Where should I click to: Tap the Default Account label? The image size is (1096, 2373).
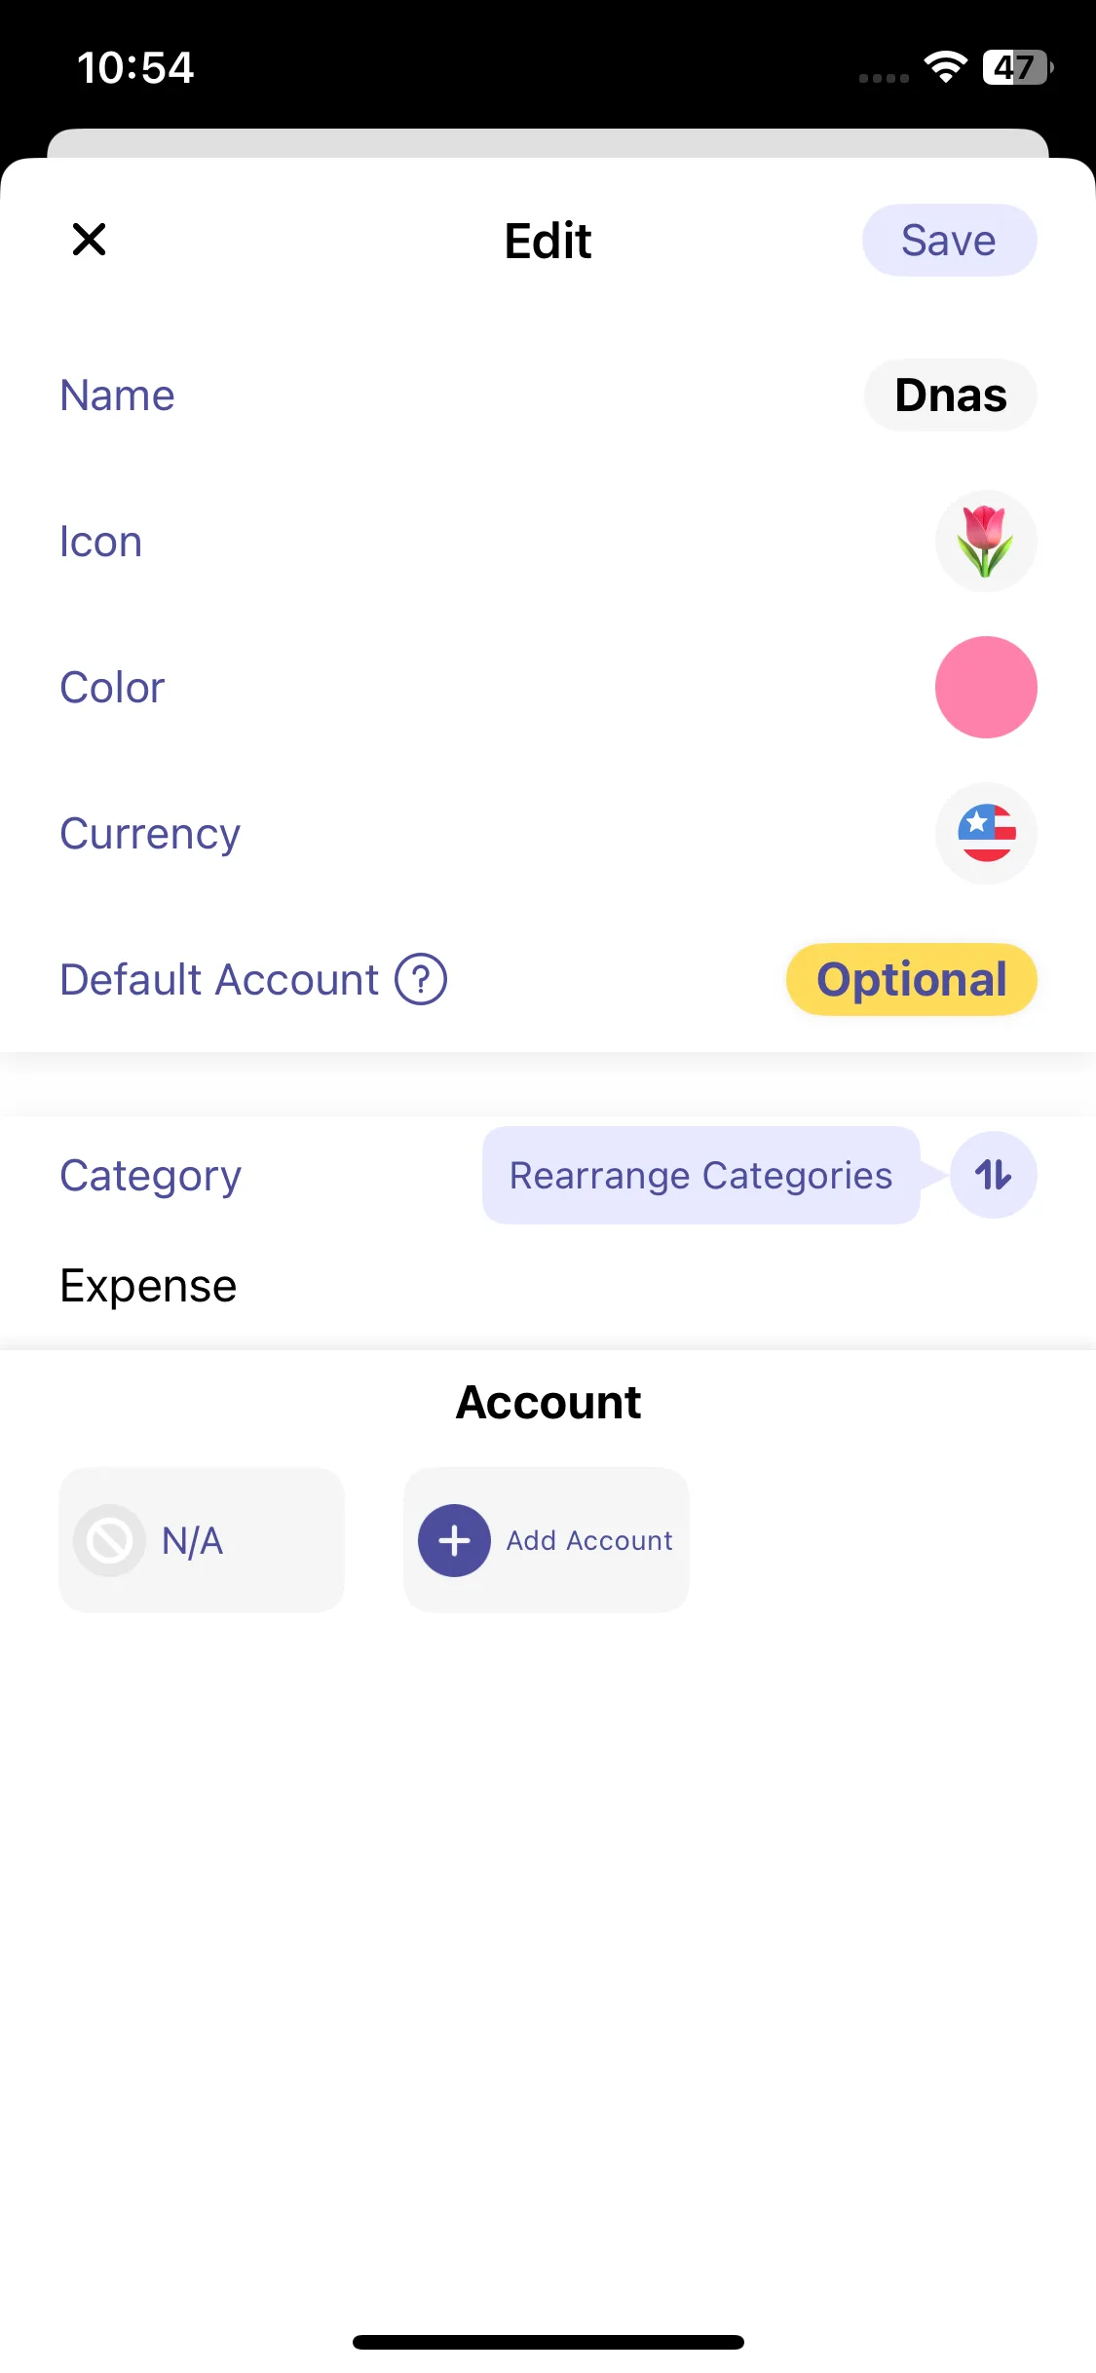(219, 979)
